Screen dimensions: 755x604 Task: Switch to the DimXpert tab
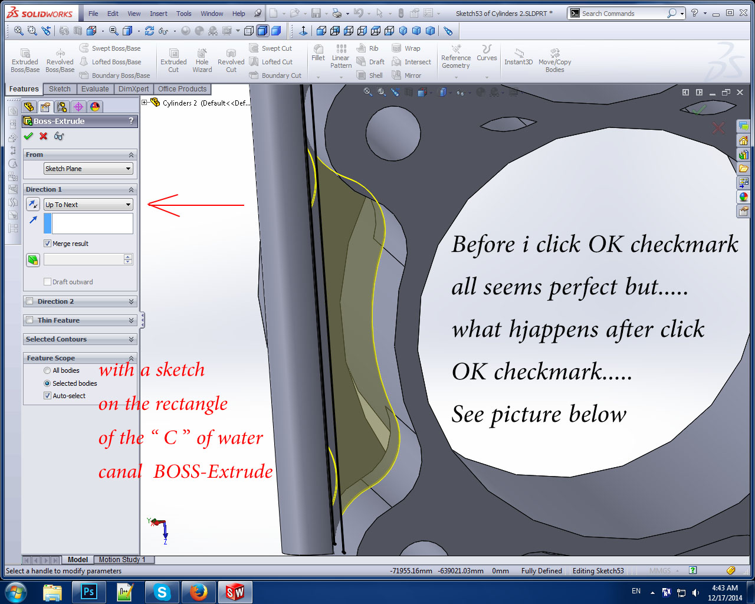pyautogui.click(x=133, y=89)
